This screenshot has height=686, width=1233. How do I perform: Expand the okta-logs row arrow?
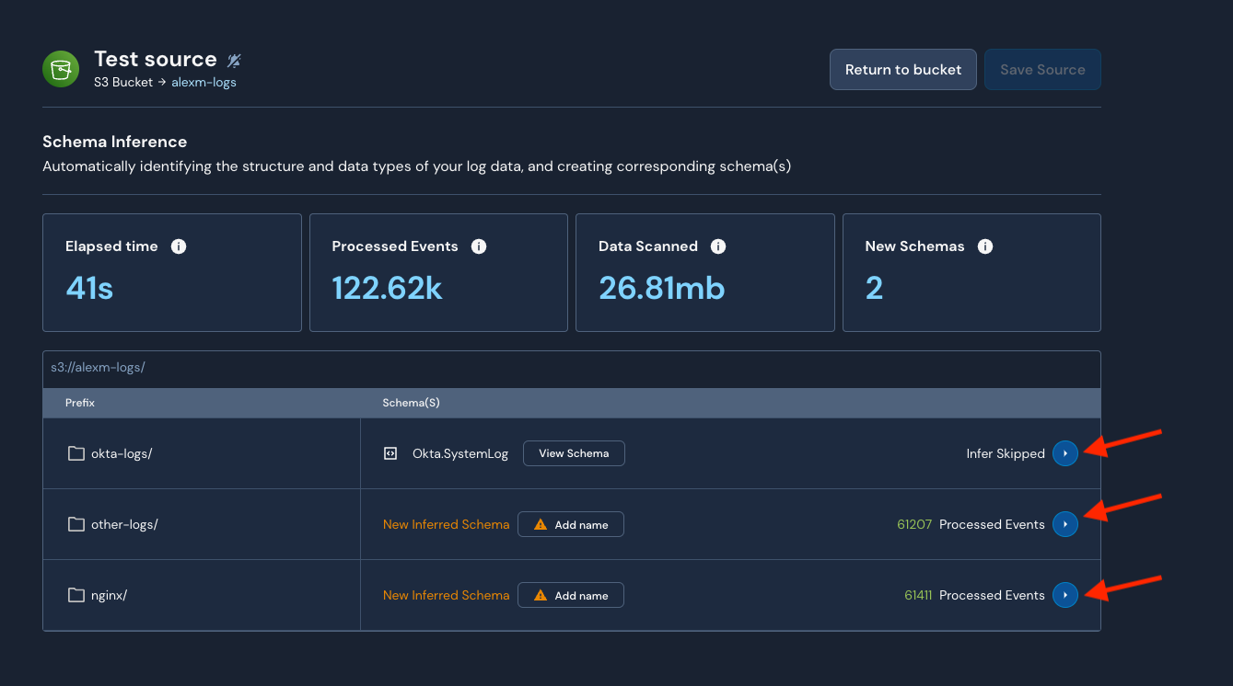(x=1064, y=453)
